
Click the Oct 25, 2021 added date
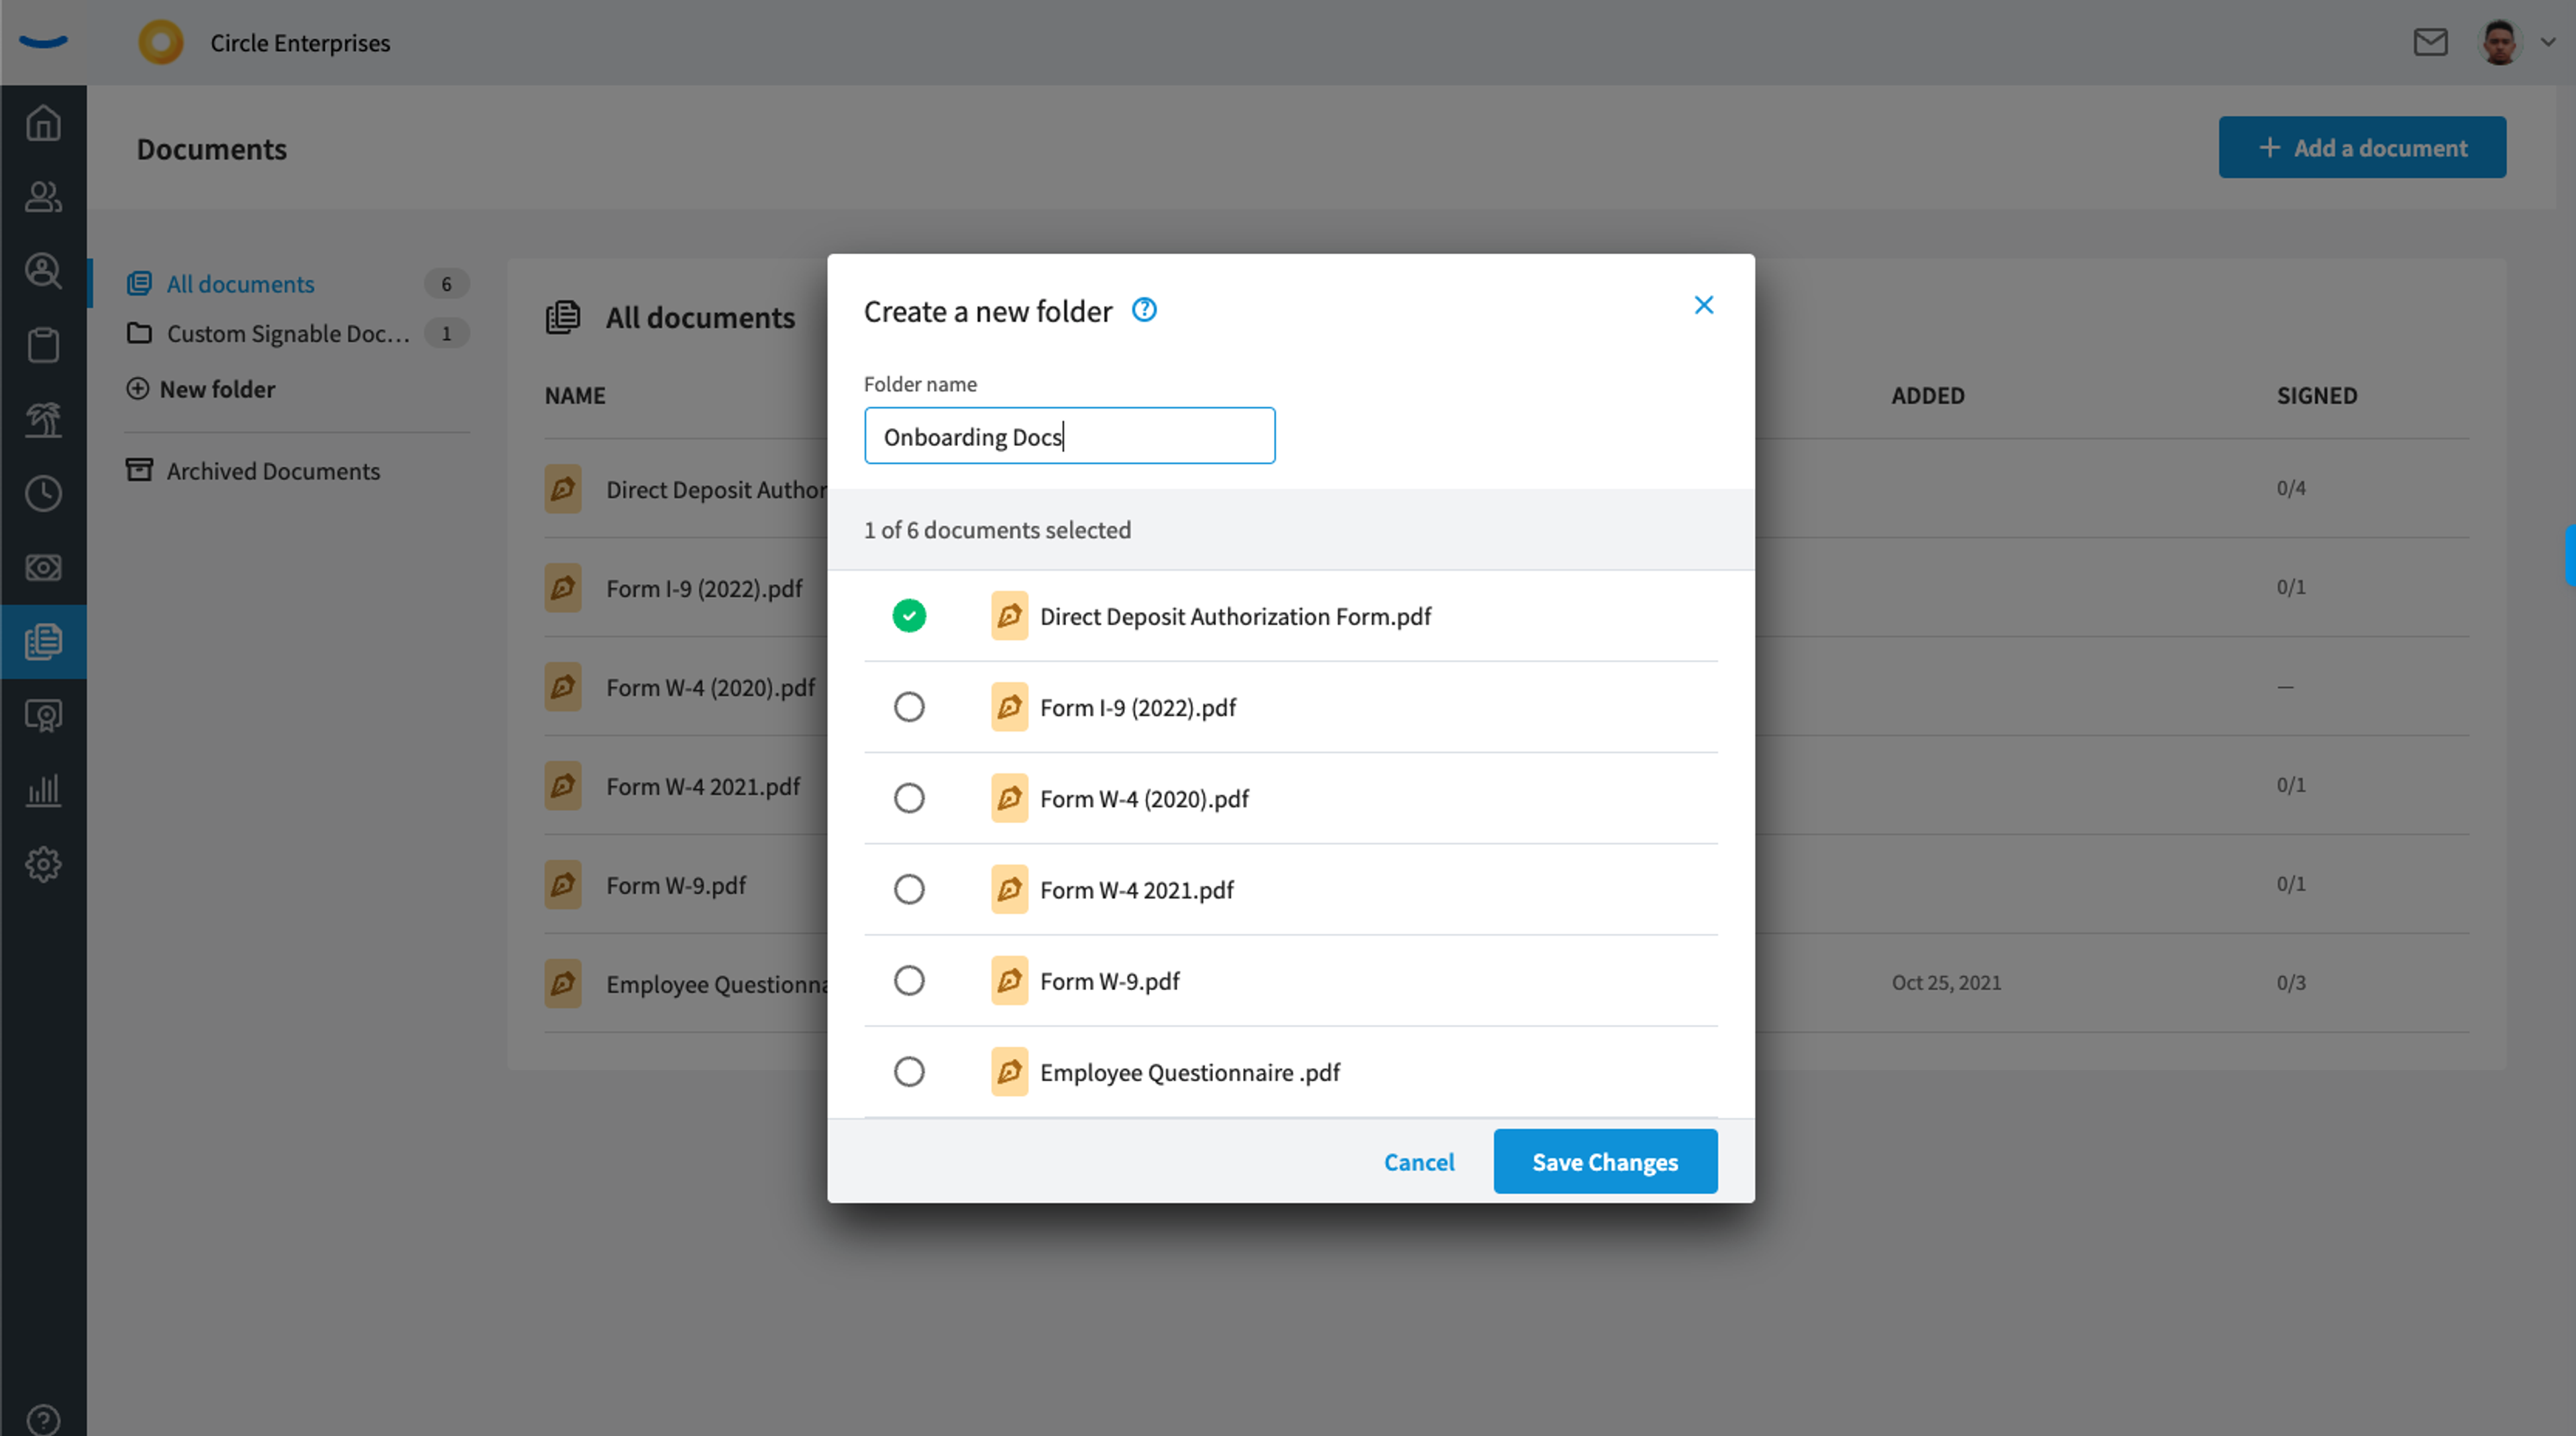click(x=1946, y=982)
